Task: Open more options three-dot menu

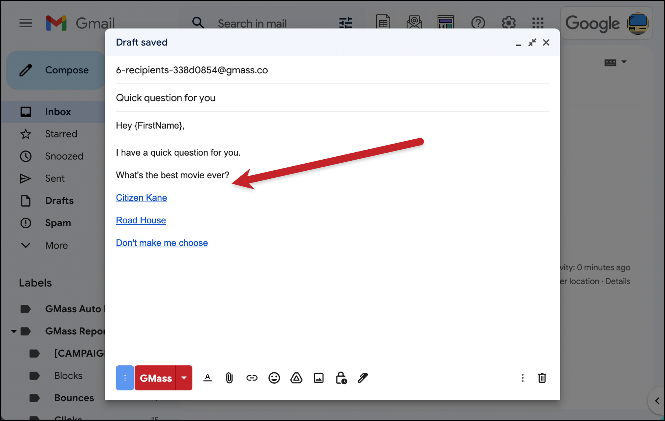Action: tap(522, 378)
